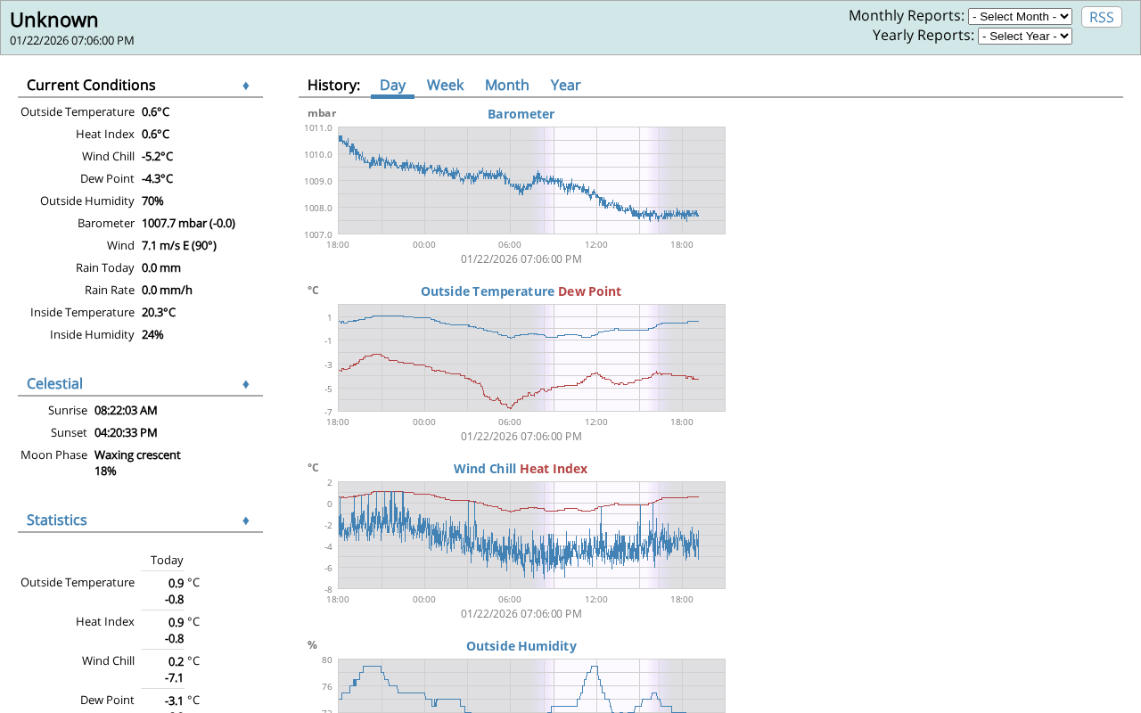Open the Yearly Reports year dropdown

[1025, 36]
